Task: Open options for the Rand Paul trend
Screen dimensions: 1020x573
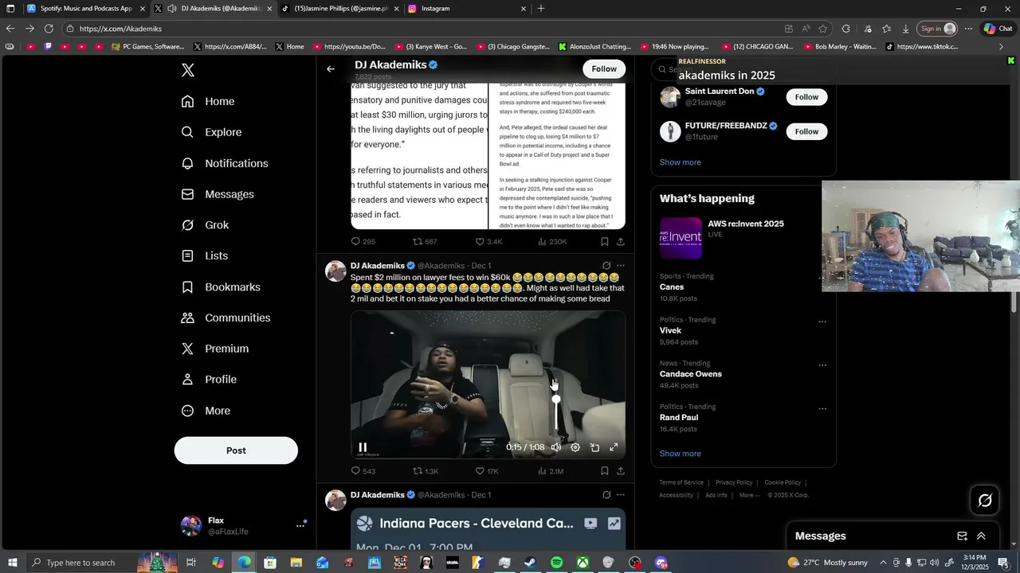Action: (x=822, y=409)
